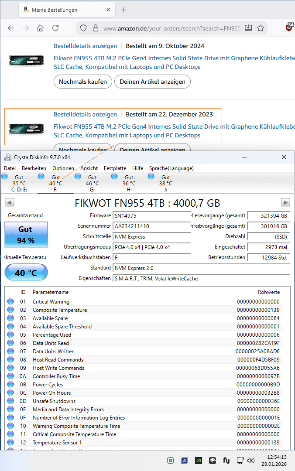
Task: Open the Datei menu
Action: 10,168
